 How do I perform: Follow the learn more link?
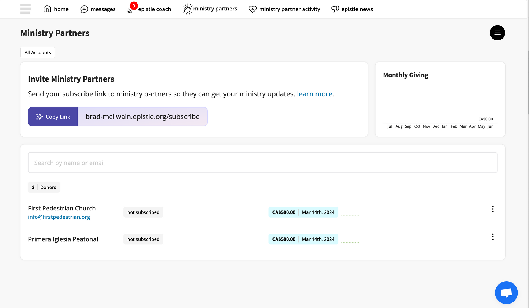pos(315,94)
